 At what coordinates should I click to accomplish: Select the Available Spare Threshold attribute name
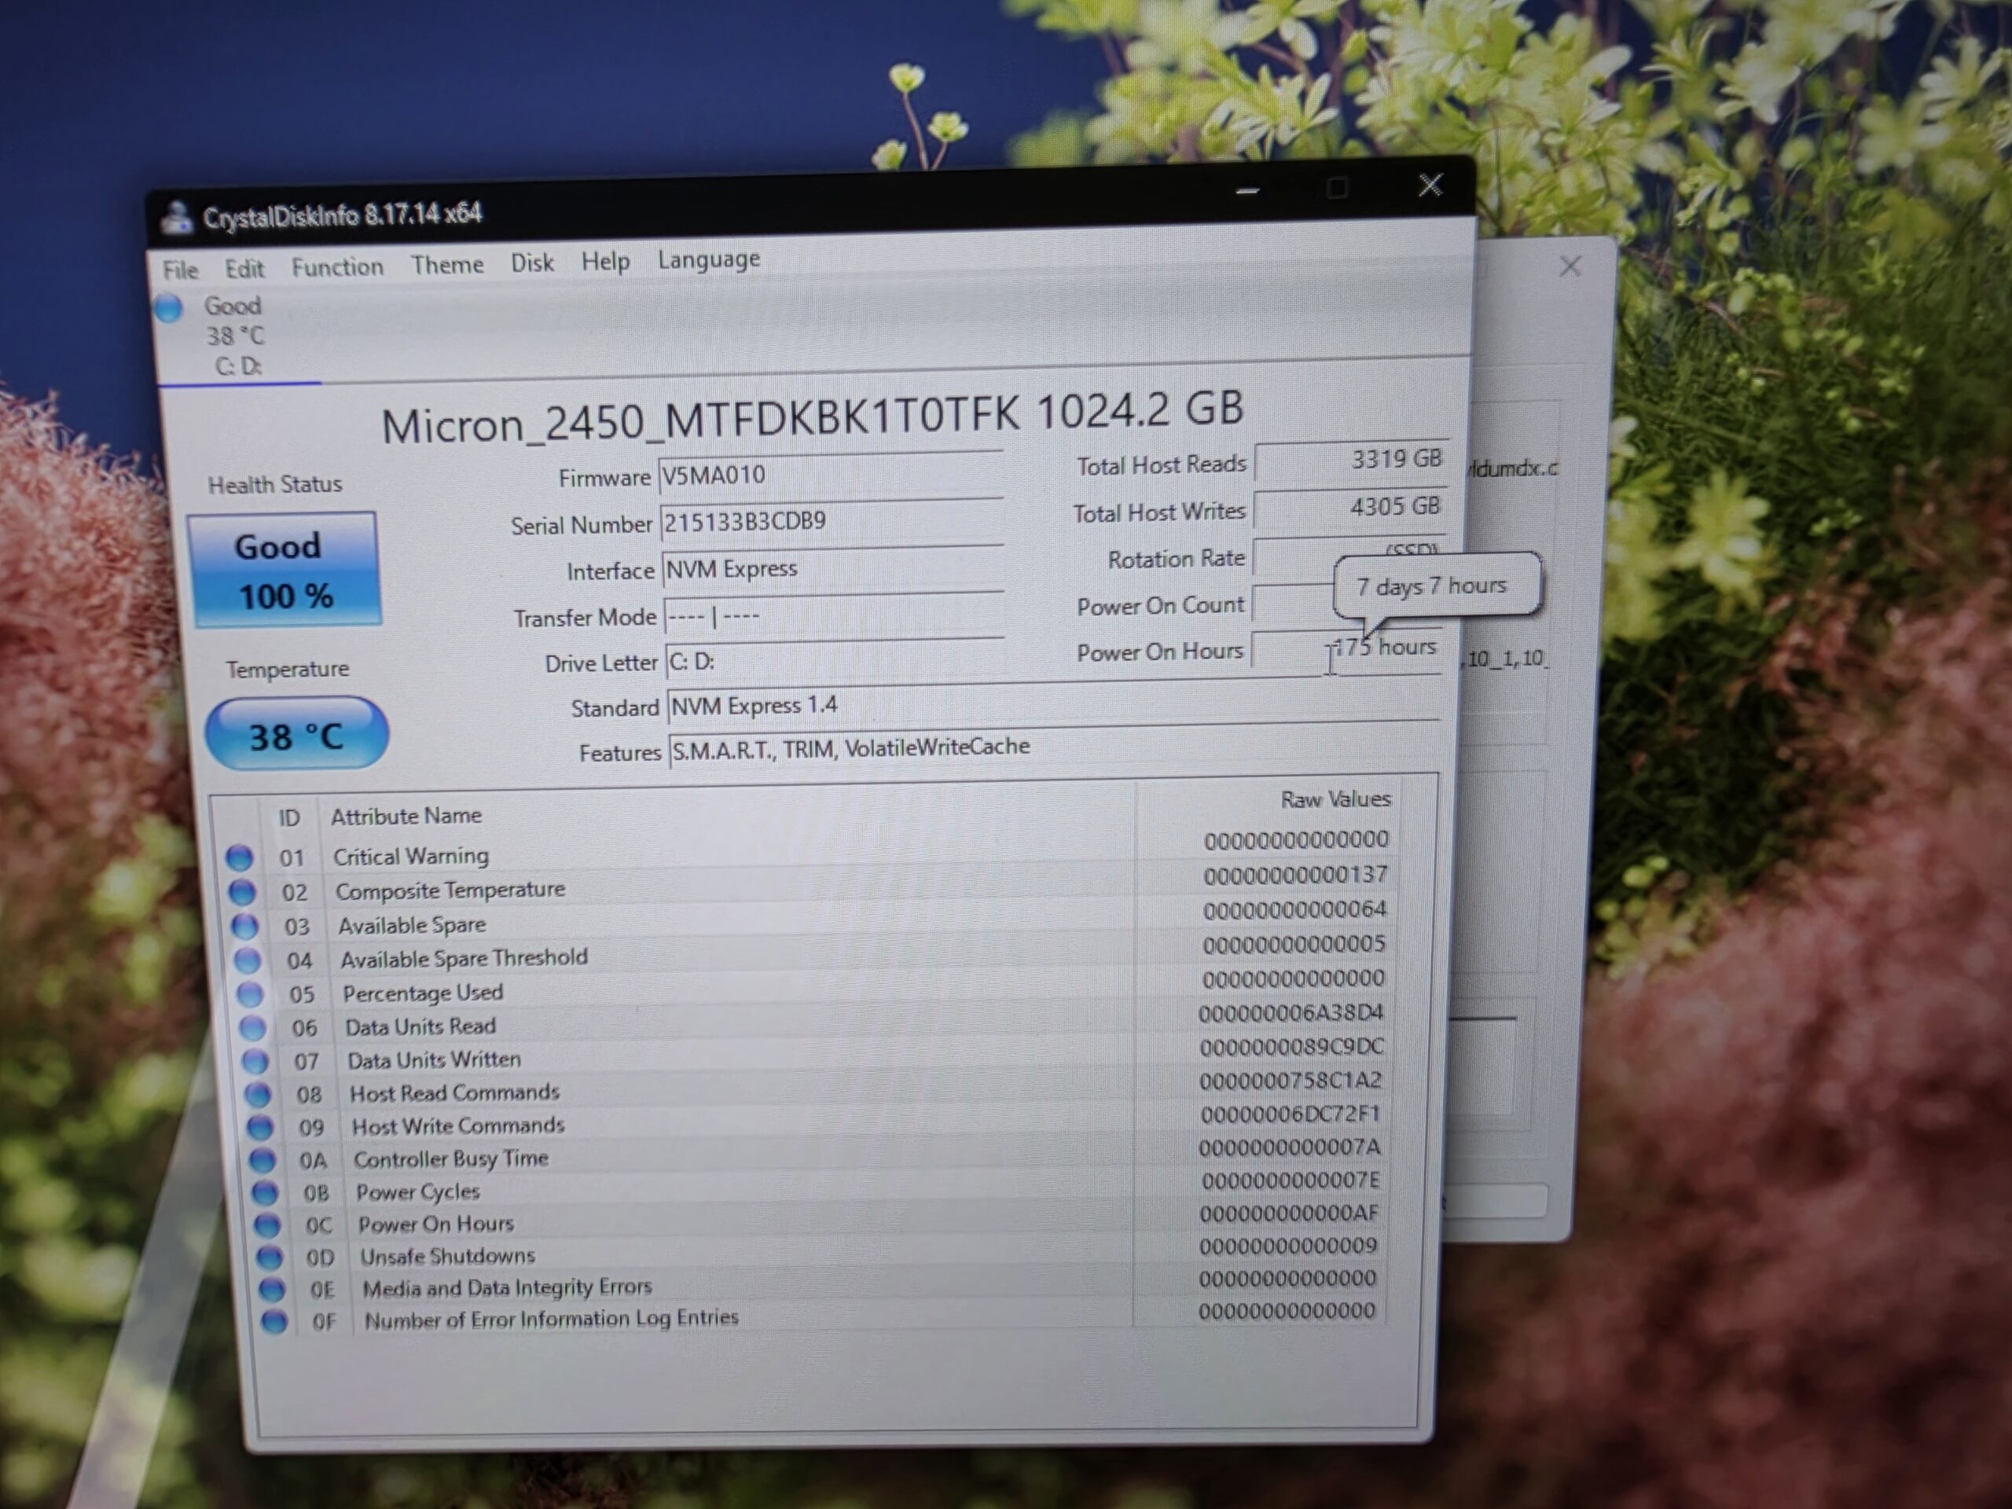[x=464, y=958]
